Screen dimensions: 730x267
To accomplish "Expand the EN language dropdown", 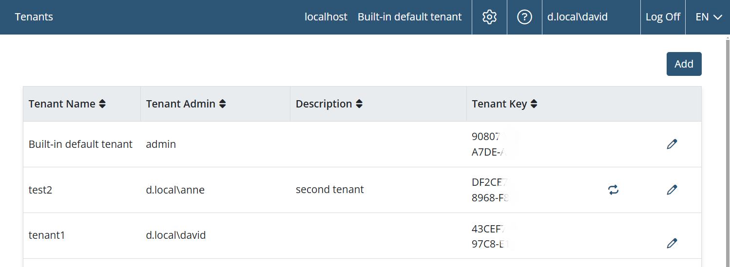I will 709,17.
